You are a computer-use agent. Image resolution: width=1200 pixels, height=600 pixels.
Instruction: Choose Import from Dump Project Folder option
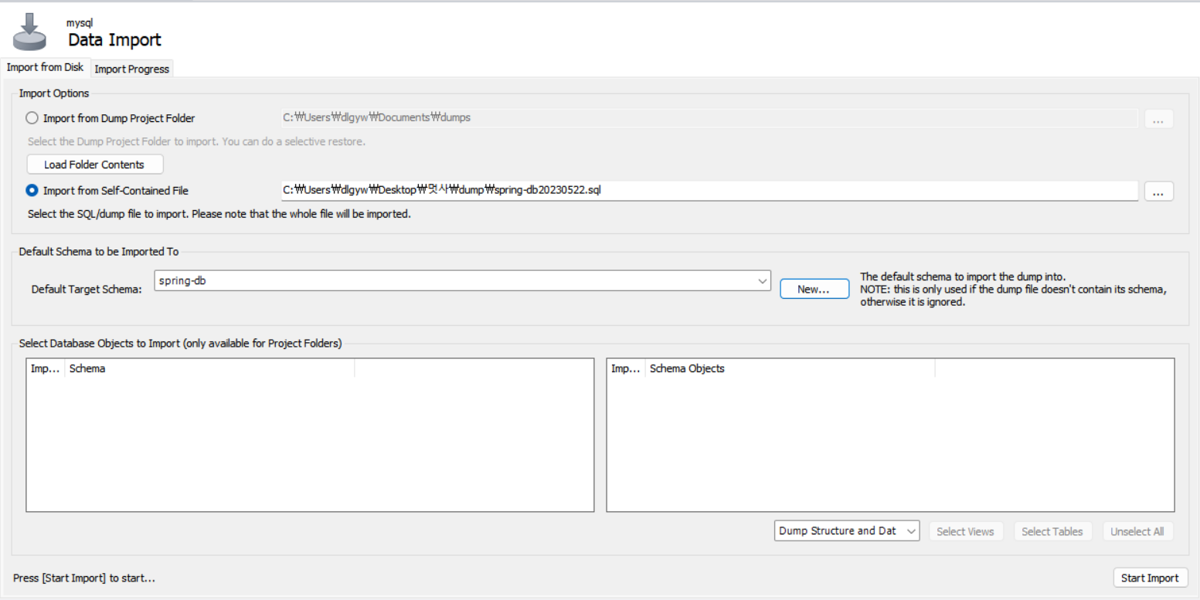click(x=110, y=118)
